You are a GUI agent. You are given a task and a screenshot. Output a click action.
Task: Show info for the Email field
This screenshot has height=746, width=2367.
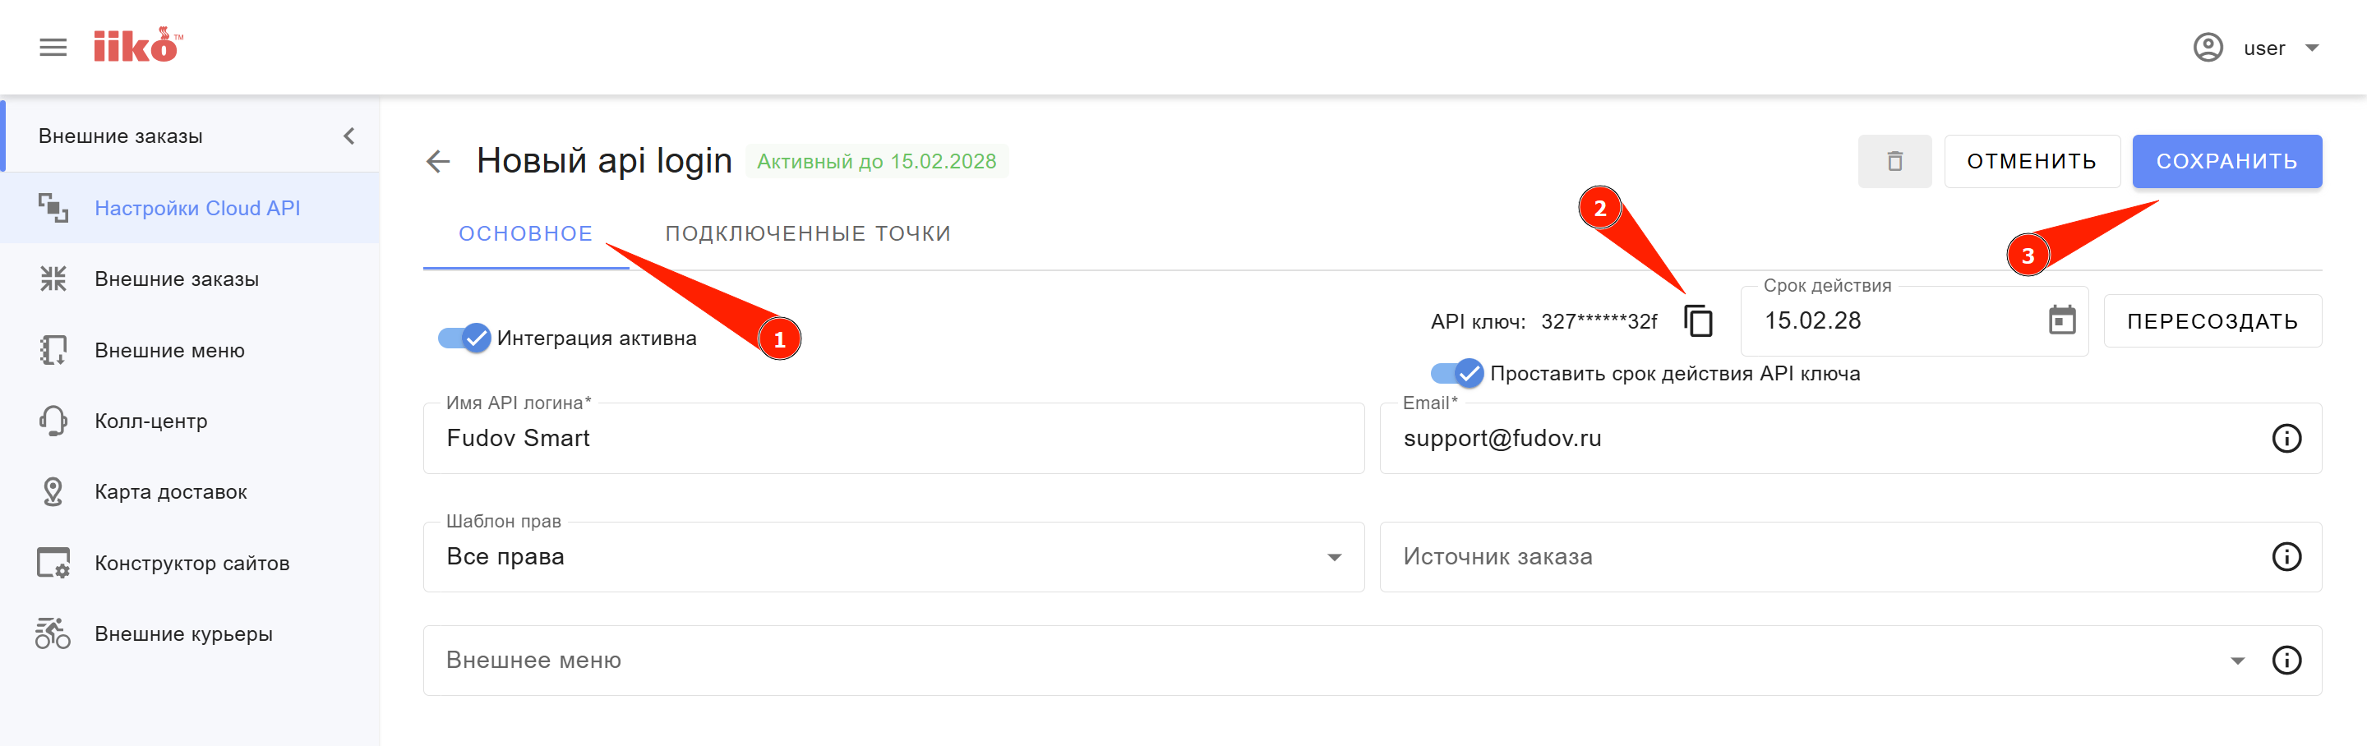(x=2286, y=438)
